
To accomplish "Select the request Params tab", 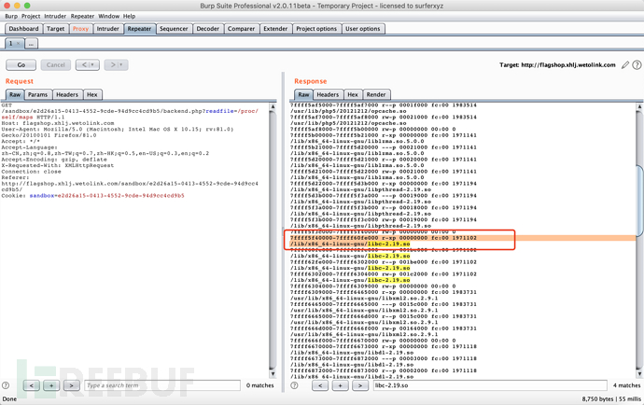I will (x=37, y=94).
